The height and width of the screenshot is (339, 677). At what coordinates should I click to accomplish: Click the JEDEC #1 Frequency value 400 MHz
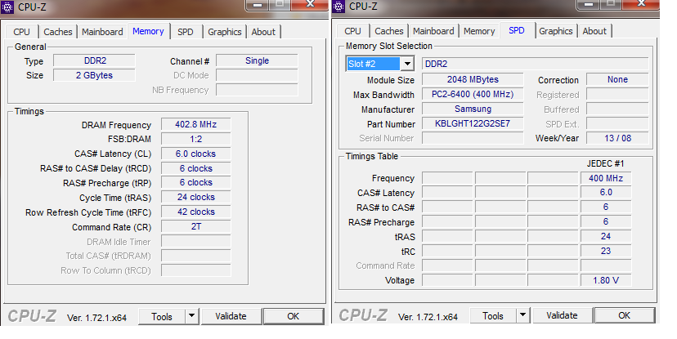click(606, 178)
